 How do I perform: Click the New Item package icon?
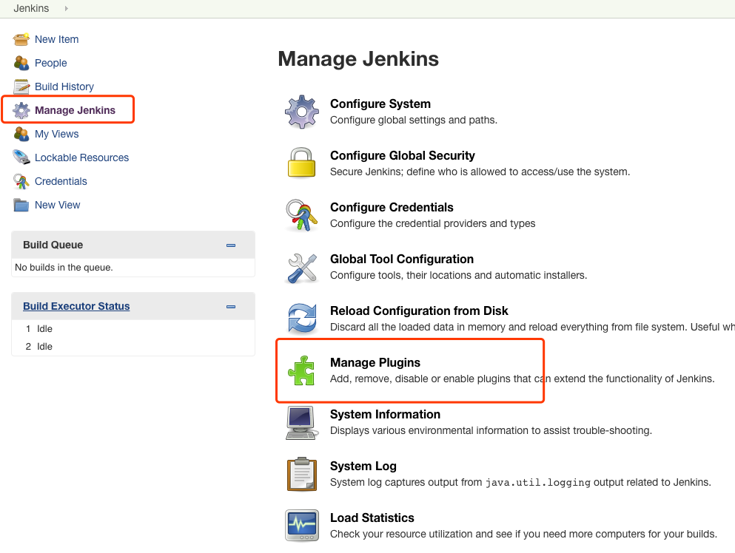tap(21, 39)
